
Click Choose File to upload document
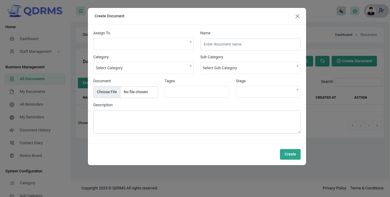pyautogui.click(x=107, y=92)
